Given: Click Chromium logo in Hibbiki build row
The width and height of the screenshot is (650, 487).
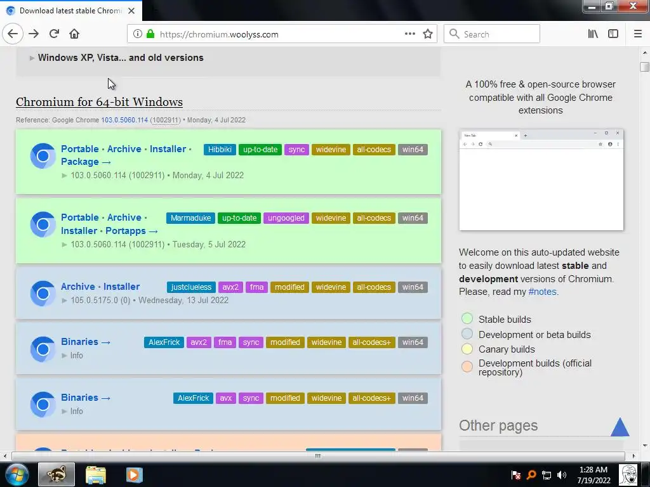Looking at the screenshot, I should click(x=43, y=156).
